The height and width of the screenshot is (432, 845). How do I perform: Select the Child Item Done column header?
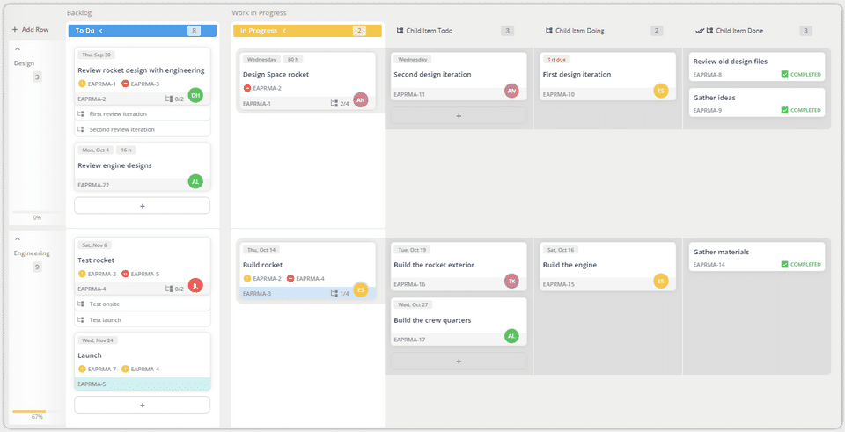[739, 31]
